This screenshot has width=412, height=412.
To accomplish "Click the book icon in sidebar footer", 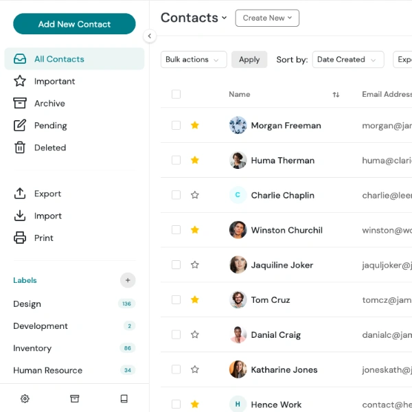I will (124, 398).
